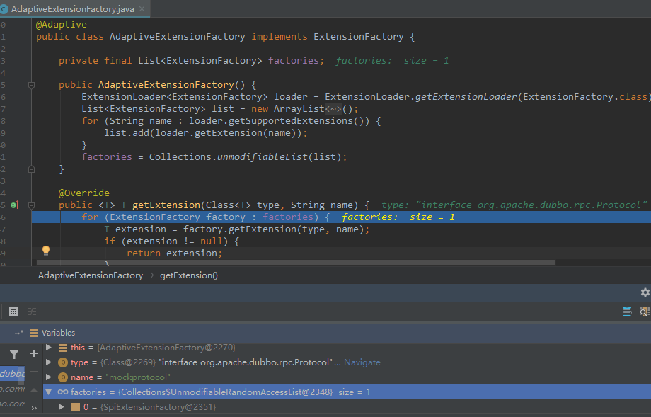Click the parameter icon beside 'name'
The width and height of the screenshot is (651, 417).
(63, 377)
